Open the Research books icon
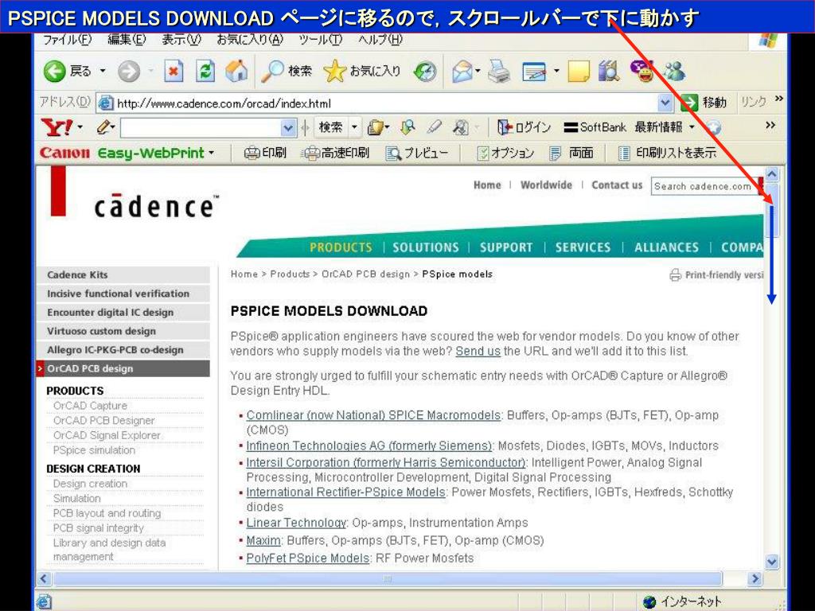This screenshot has height=611, width=815. [x=609, y=71]
